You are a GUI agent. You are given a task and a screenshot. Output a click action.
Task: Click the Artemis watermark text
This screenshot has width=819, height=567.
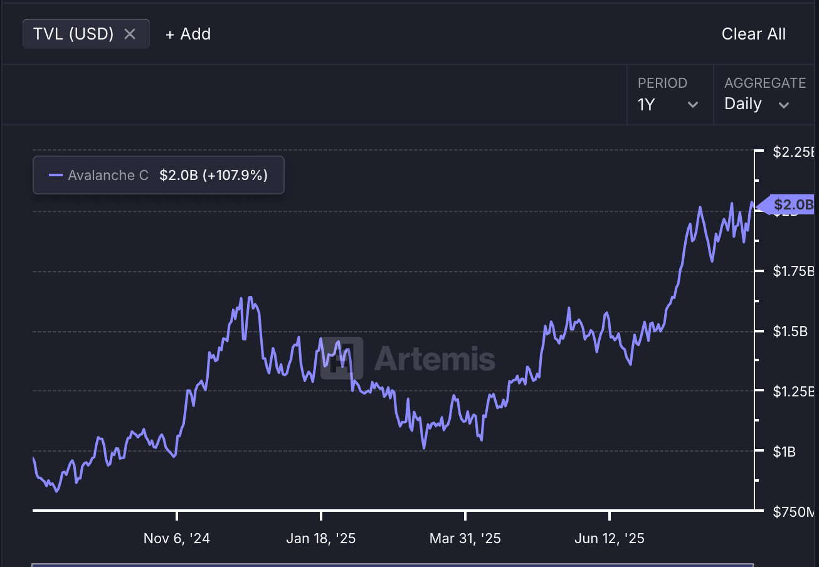435,359
